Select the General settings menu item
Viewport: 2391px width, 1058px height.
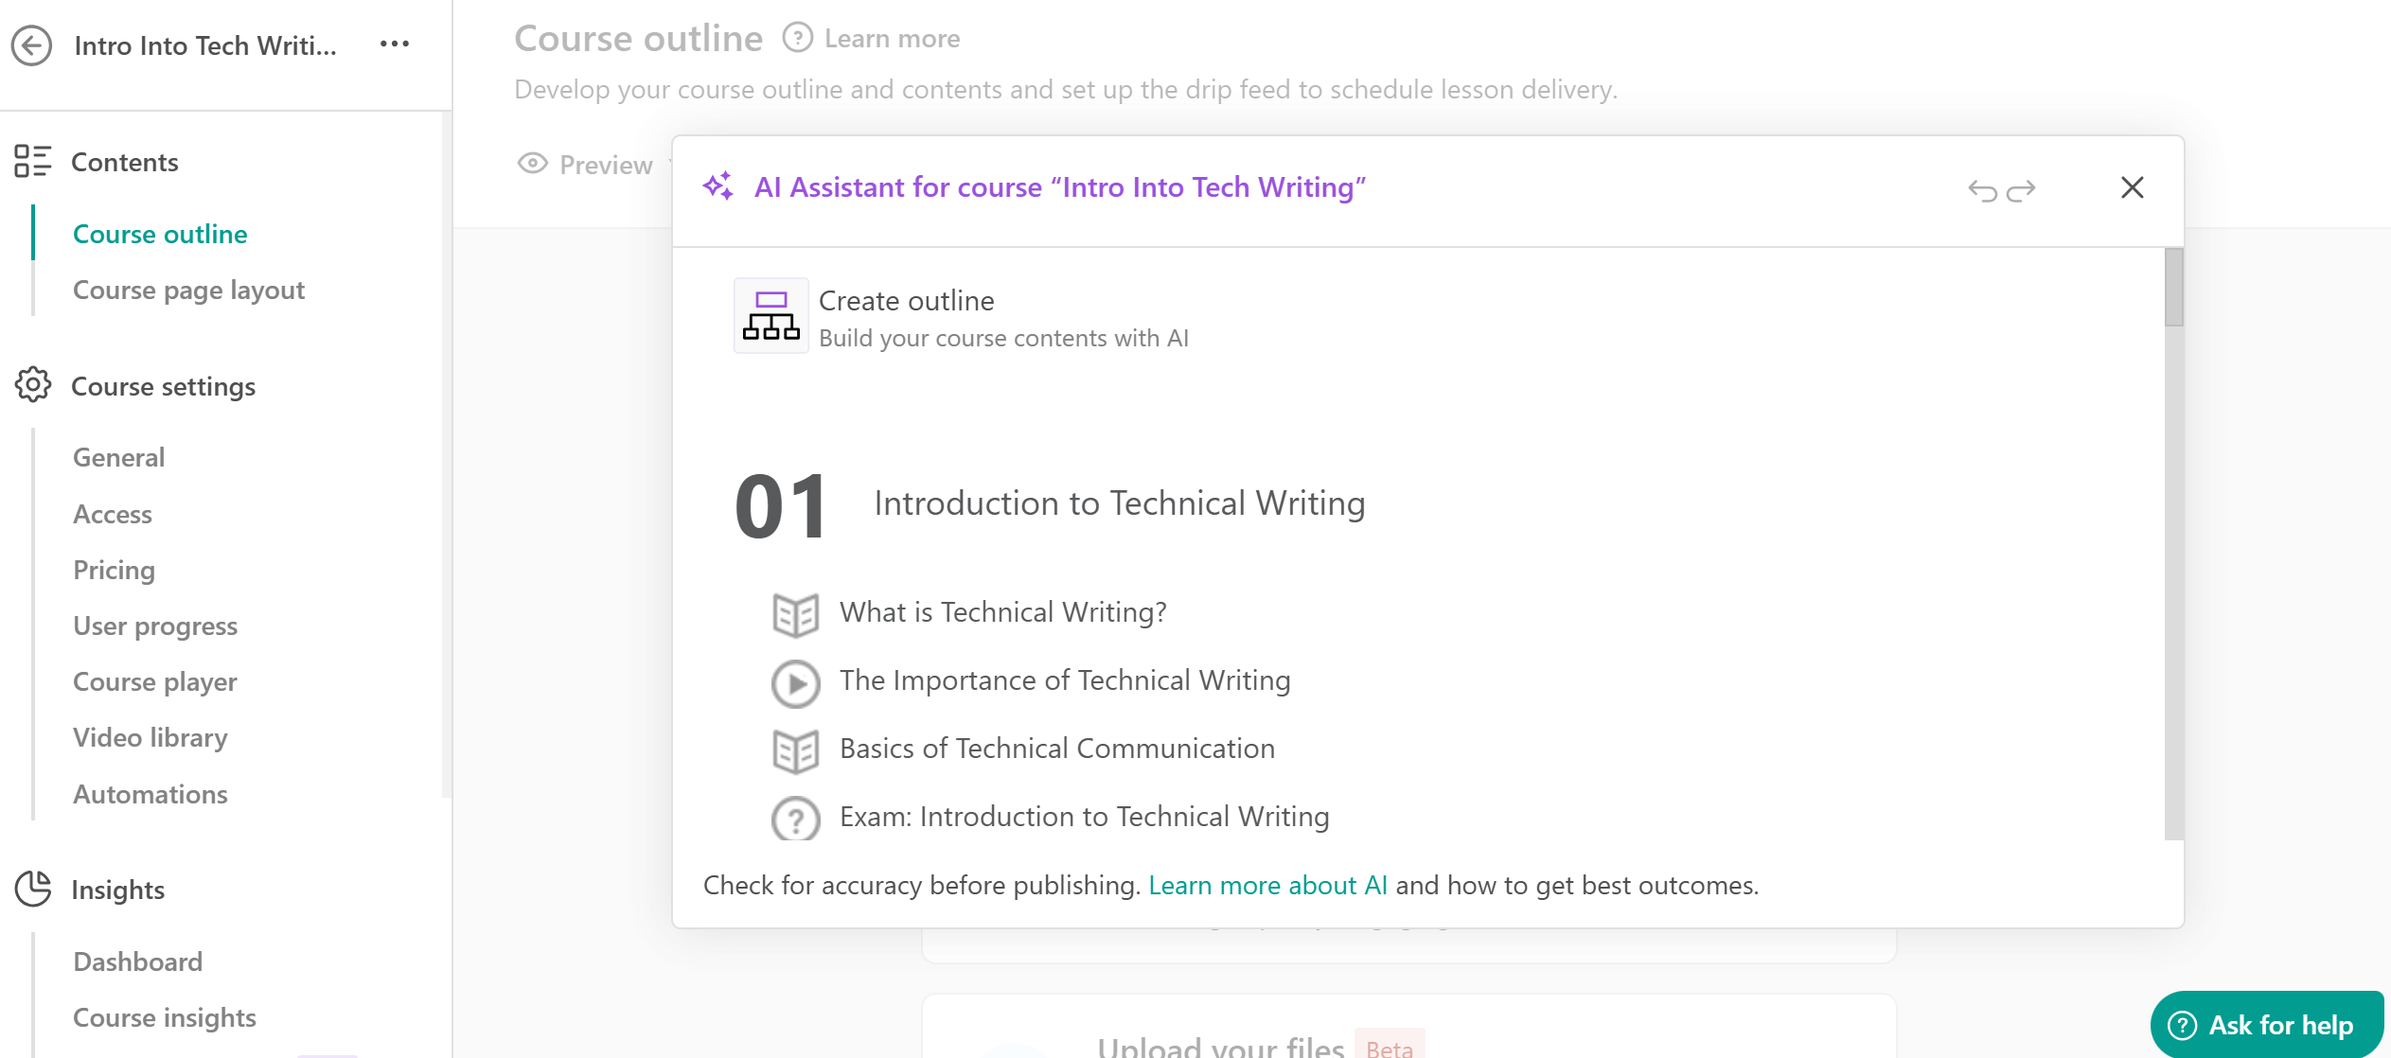(119, 456)
